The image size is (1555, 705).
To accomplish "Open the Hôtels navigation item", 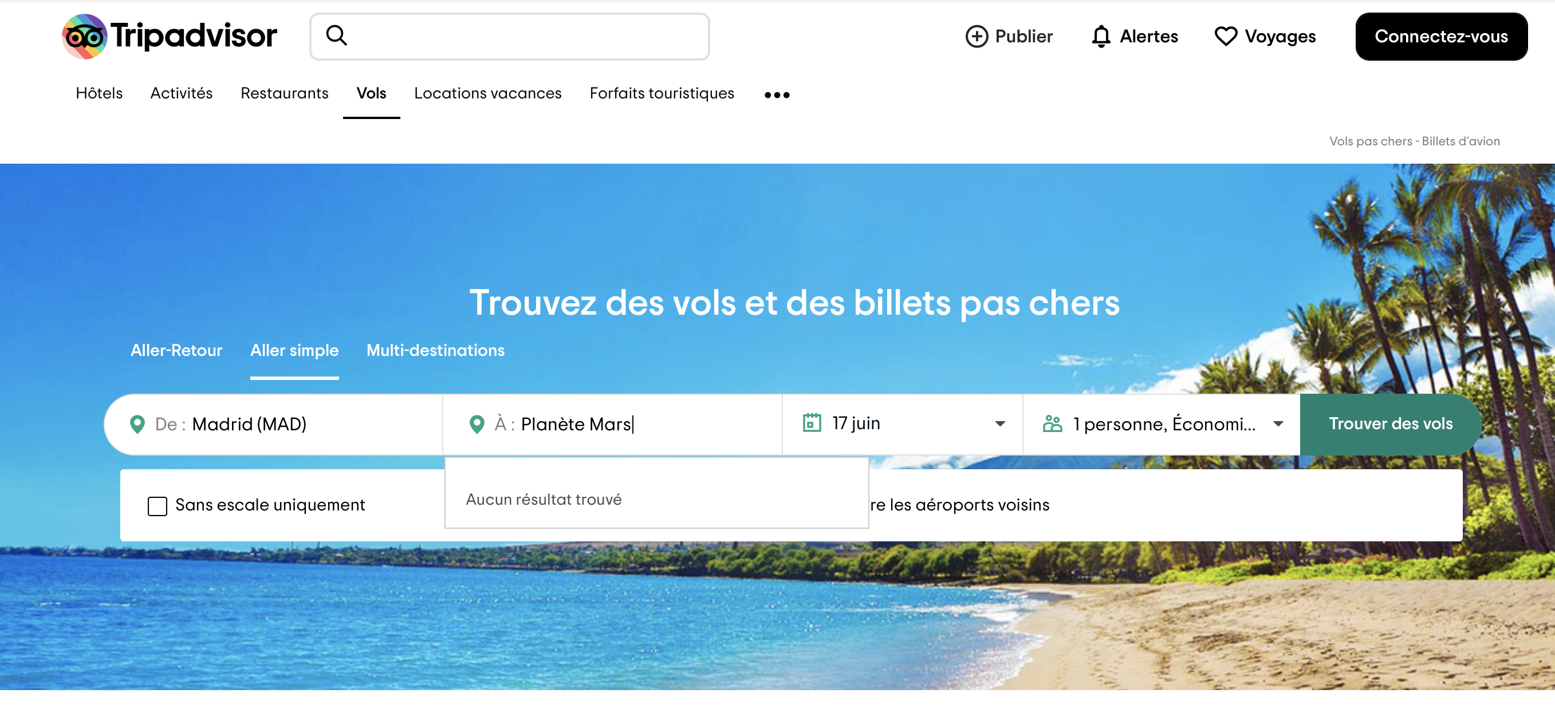I will tap(99, 93).
